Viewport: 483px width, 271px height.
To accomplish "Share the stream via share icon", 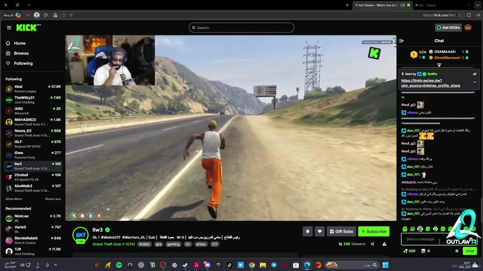I will [372, 244].
